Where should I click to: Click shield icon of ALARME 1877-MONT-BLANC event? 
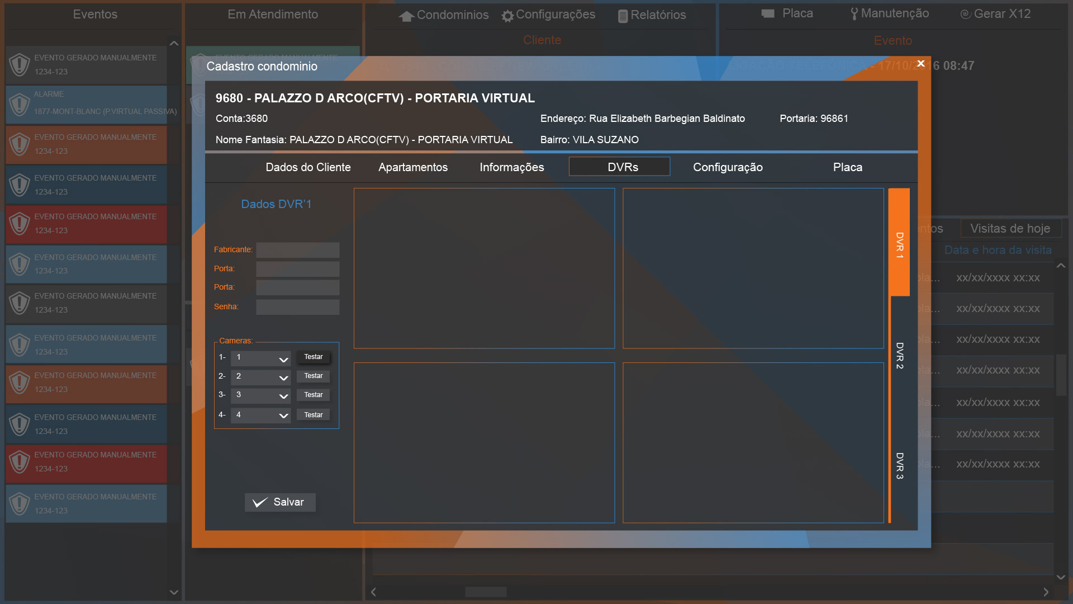(20, 105)
